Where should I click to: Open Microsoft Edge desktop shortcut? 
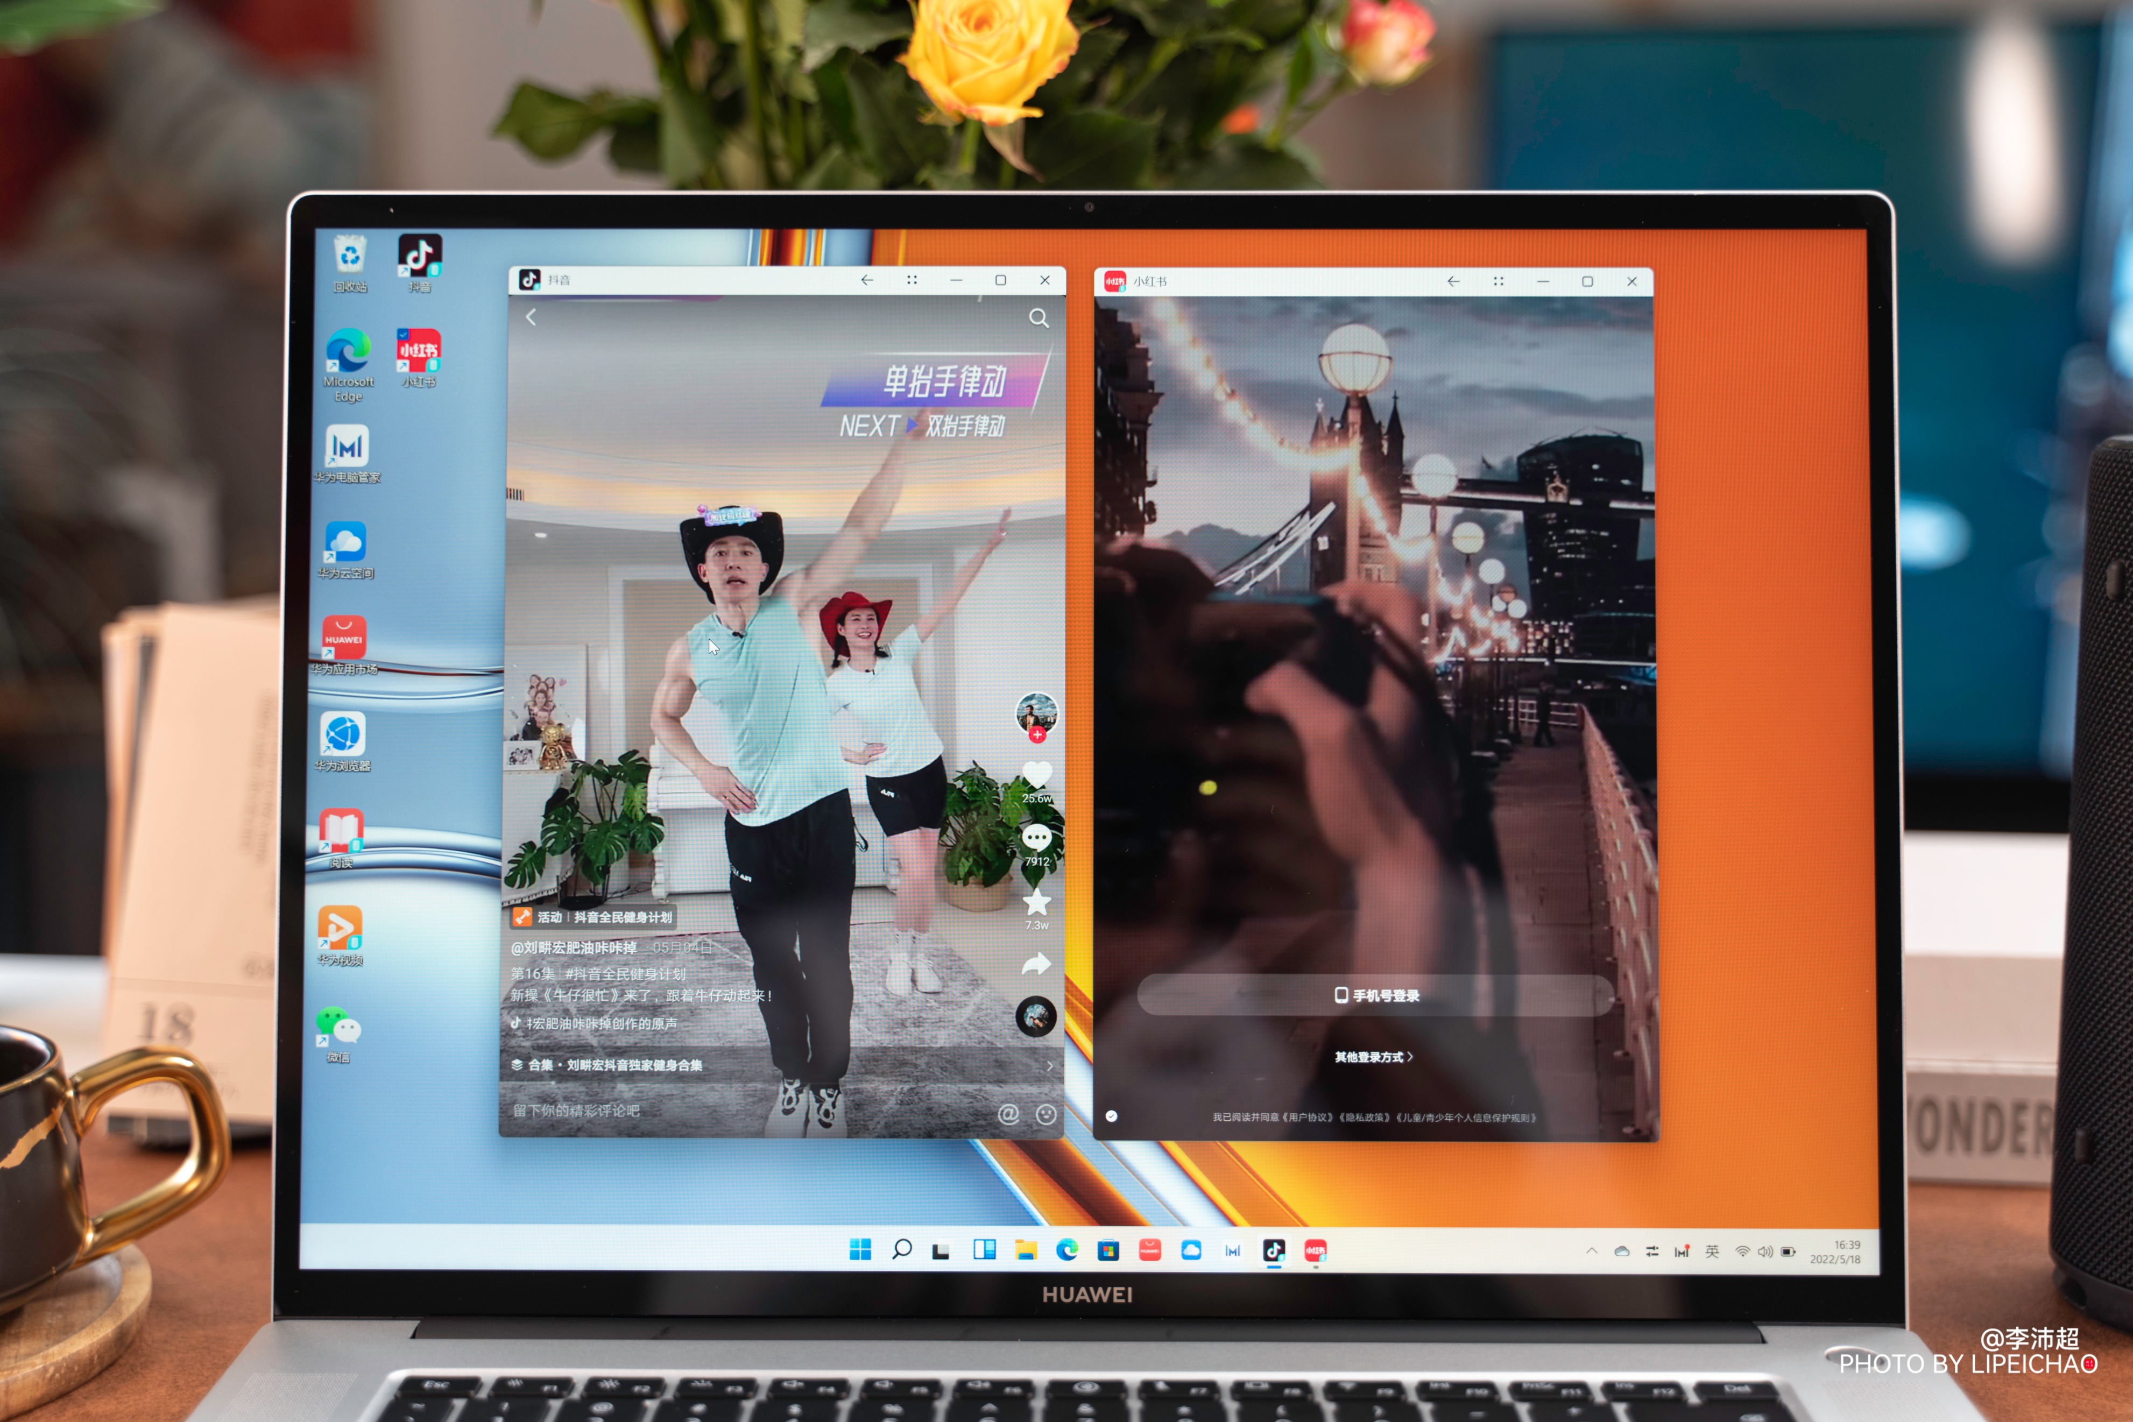[348, 365]
